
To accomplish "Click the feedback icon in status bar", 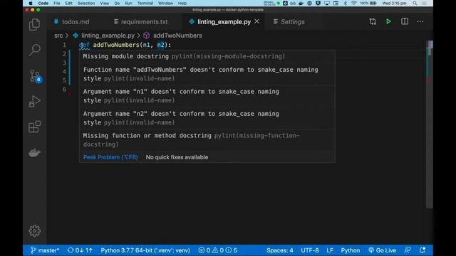I will coord(408,250).
